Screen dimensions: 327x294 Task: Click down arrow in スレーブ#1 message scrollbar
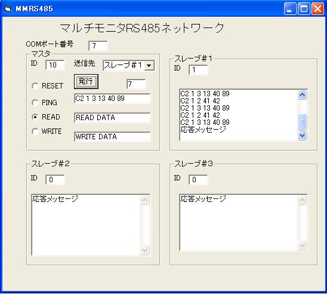coord(303,136)
